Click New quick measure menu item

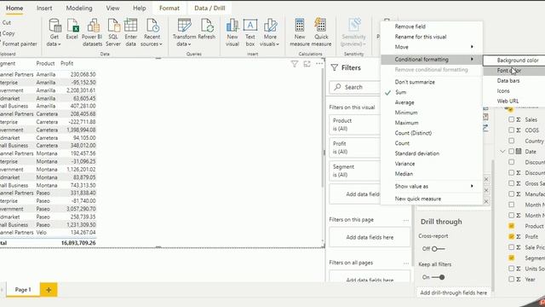431,199
